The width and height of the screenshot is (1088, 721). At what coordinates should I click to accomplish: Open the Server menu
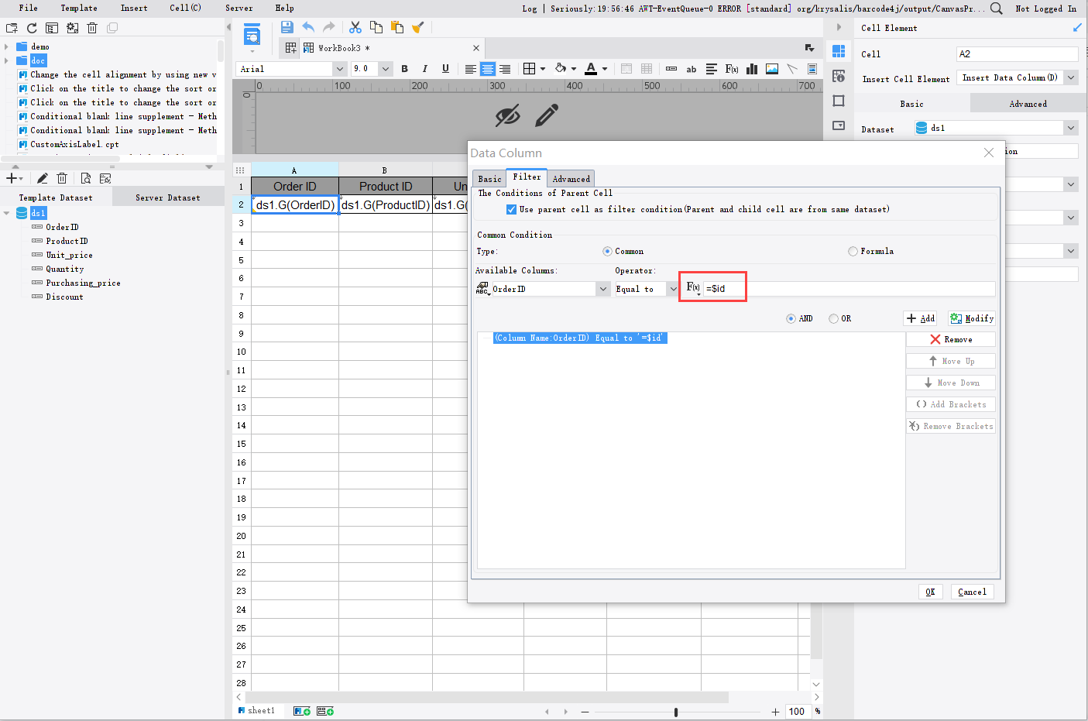pos(239,8)
